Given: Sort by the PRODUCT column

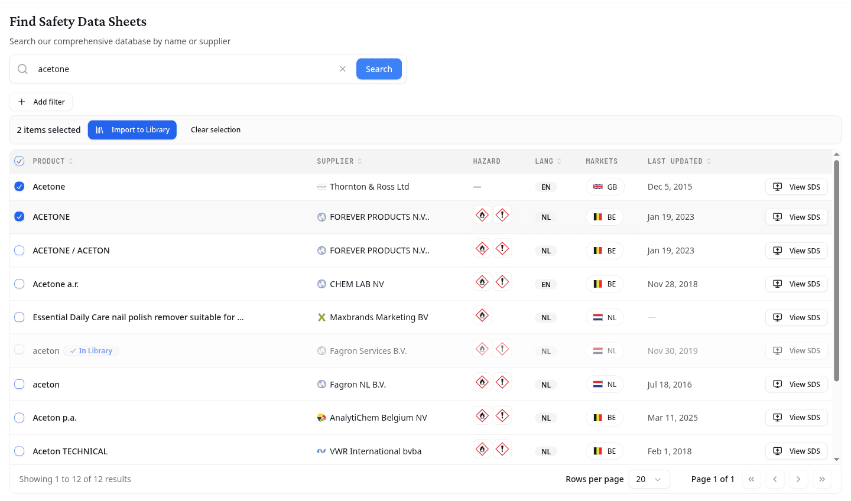Looking at the screenshot, I should (53, 161).
